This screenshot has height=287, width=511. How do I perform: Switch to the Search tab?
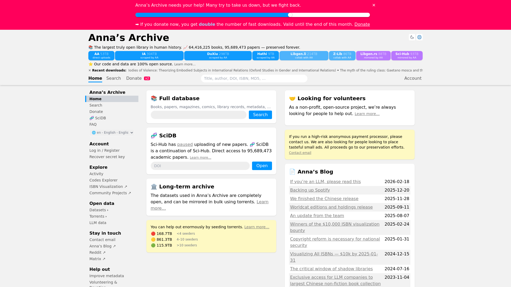pos(114,78)
